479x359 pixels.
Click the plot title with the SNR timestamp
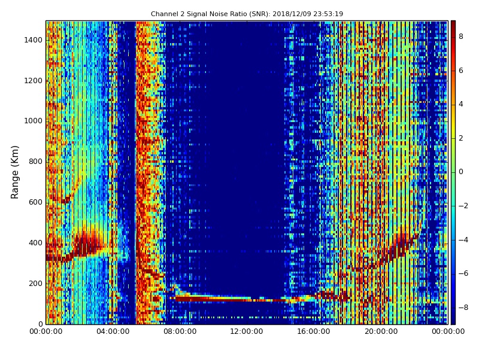(x=247, y=14)
